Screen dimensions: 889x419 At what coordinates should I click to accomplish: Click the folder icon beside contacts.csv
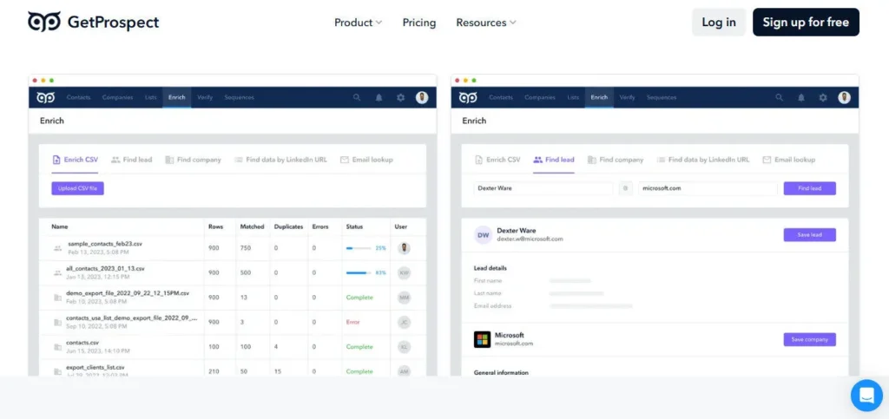click(57, 346)
